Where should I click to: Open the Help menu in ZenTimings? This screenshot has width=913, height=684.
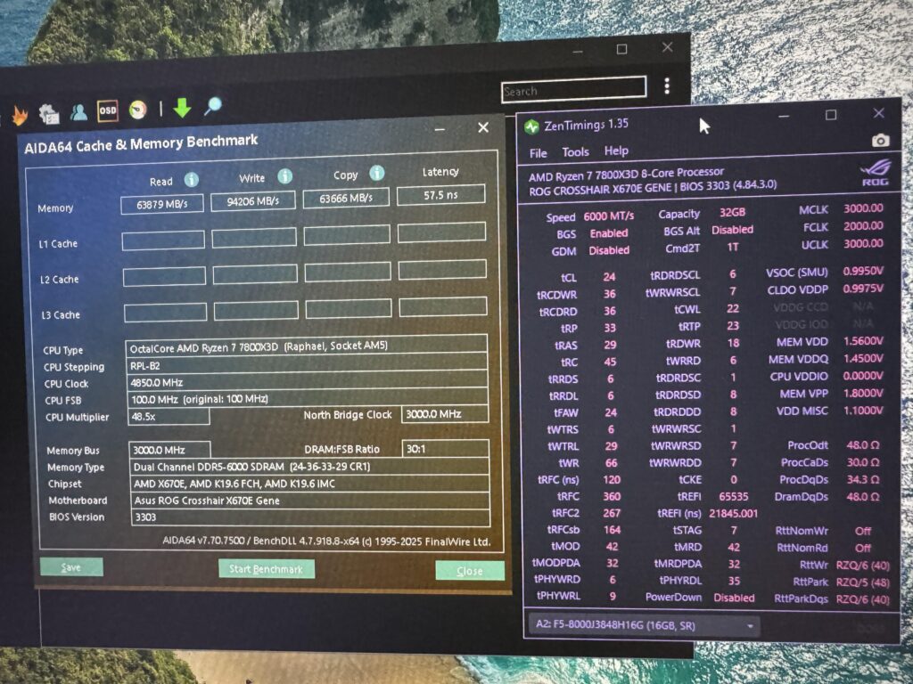pyautogui.click(x=616, y=151)
